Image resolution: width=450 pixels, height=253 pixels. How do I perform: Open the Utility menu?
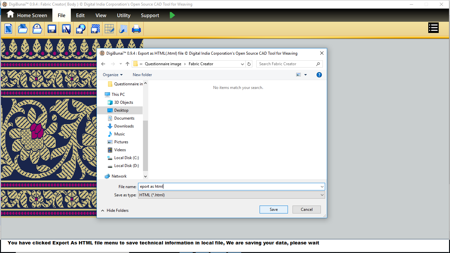point(124,15)
